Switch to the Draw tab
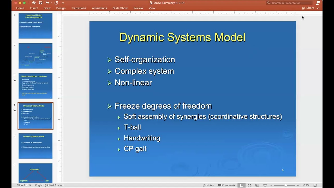Screen dimensions: 334x188 (x=47, y=8)
